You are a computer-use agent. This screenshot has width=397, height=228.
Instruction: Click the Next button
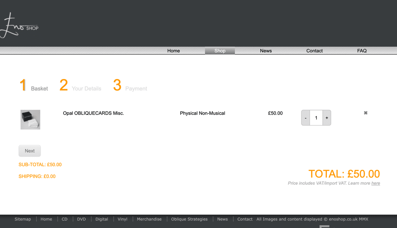(30, 151)
